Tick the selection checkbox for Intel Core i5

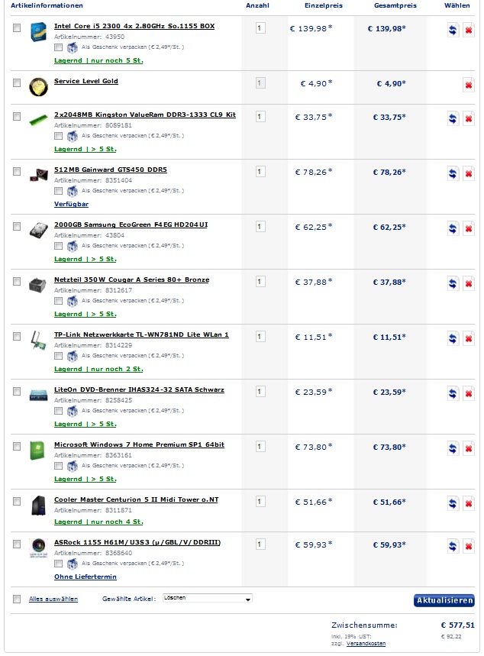click(17, 27)
